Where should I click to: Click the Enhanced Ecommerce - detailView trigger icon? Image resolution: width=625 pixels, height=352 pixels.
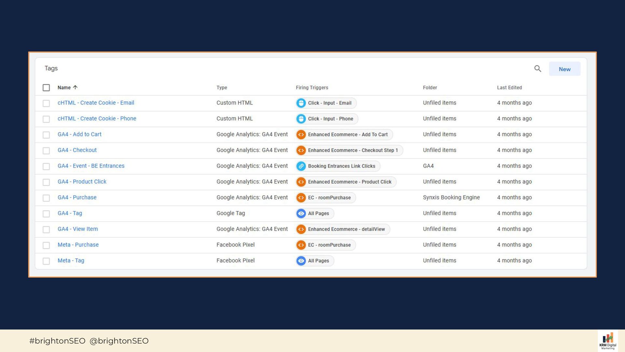tap(301, 229)
